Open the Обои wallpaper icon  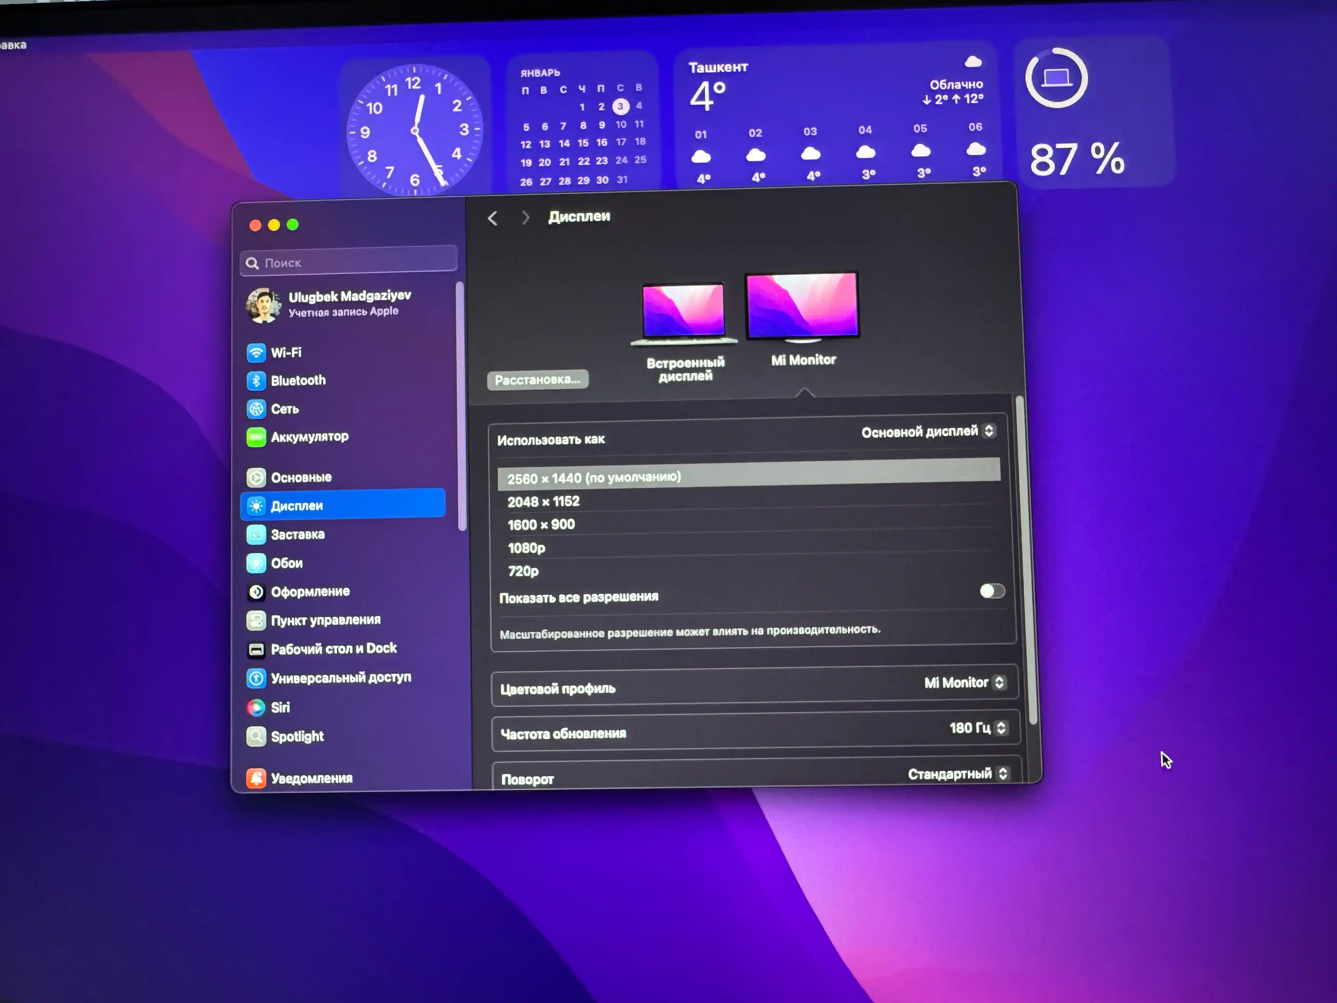(x=256, y=563)
